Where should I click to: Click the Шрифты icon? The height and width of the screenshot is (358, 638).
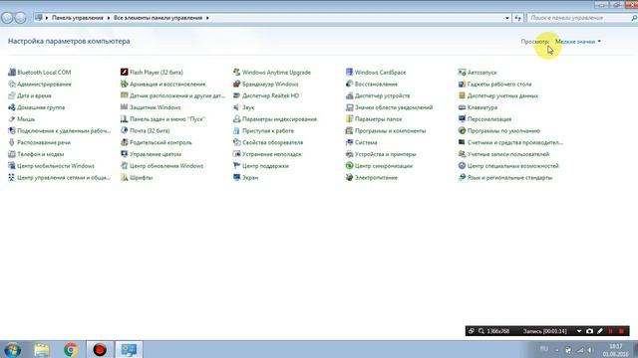[124, 177]
